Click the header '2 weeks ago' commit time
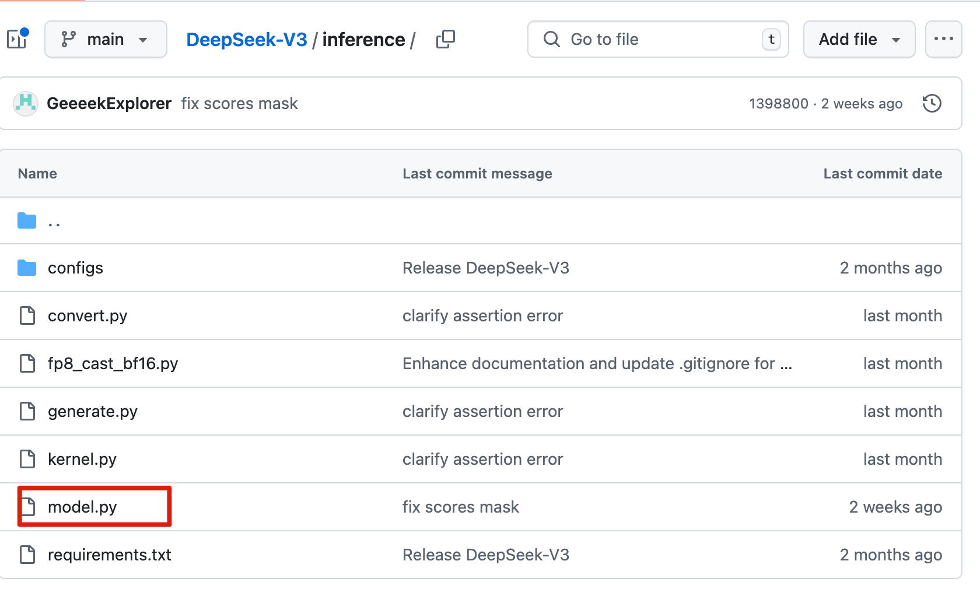 862,103
